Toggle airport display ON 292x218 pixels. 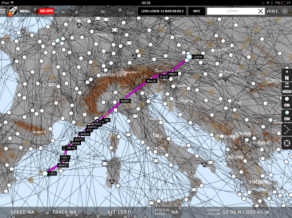287,116
